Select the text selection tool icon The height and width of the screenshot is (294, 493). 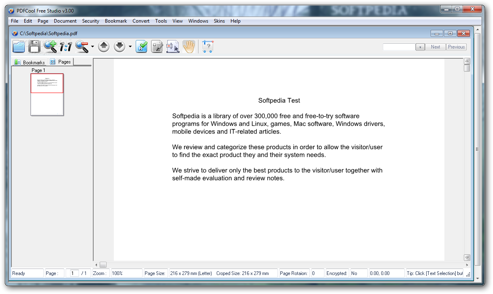pyautogui.click(x=173, y=47)
